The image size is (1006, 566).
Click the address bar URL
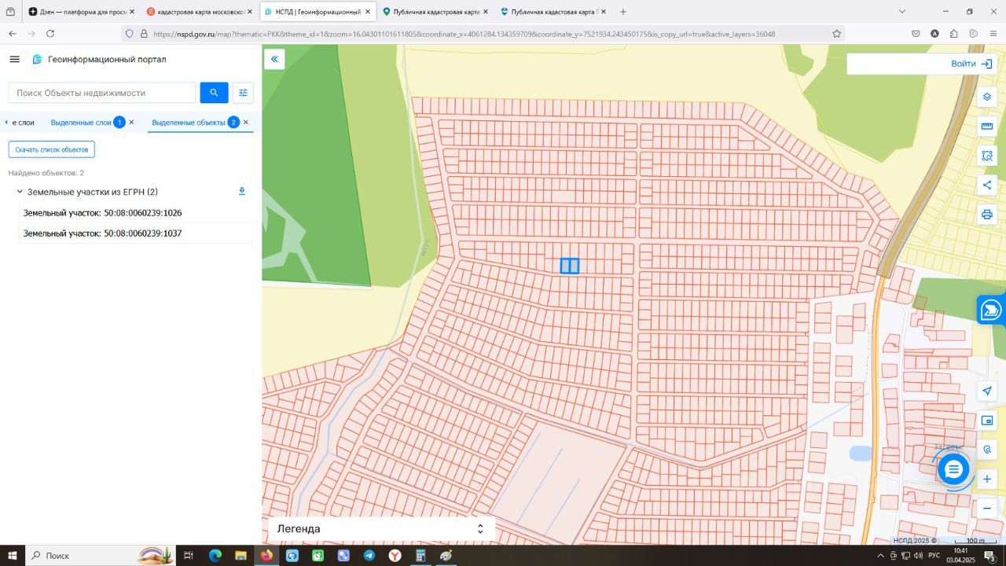464,34
